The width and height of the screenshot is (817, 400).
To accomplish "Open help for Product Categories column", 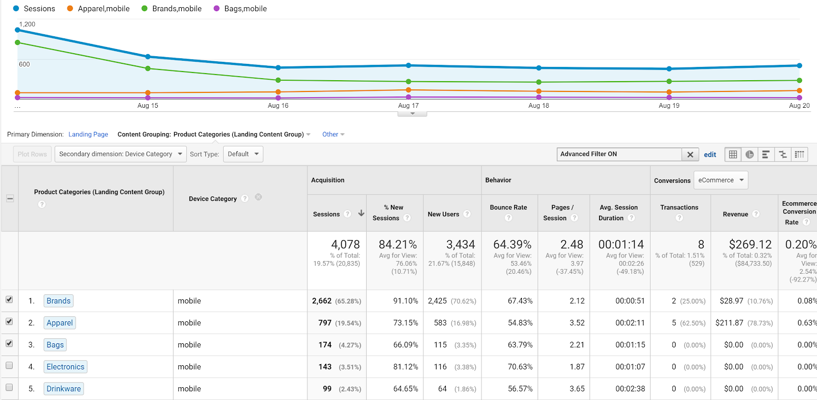I will 42,204.
